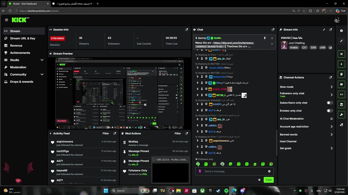
Task: Click the first green emote in chat bar
Action: point(198,164)
